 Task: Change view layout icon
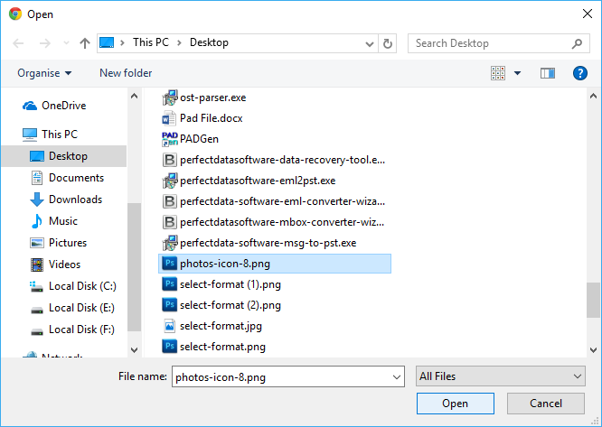click(x=498, y=73)
